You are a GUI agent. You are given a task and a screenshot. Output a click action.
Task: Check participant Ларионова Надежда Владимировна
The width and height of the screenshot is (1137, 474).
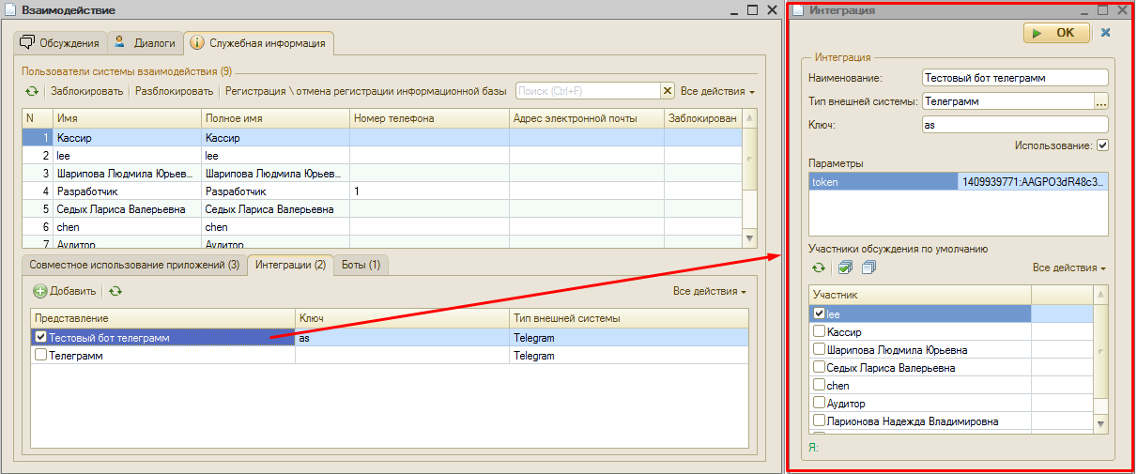820,421
